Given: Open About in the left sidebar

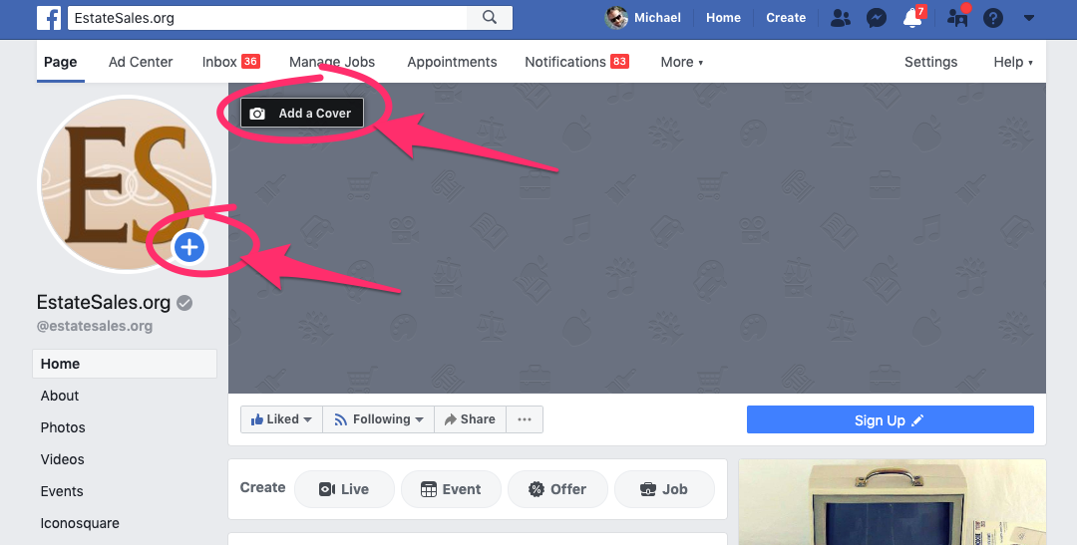Looking at the screenshot, I should 60,396.
